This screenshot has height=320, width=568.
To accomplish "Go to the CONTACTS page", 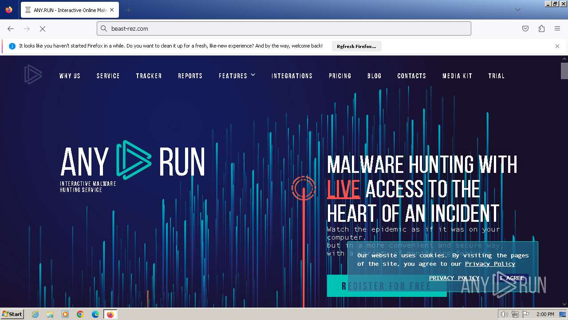I will pos(412,76).
